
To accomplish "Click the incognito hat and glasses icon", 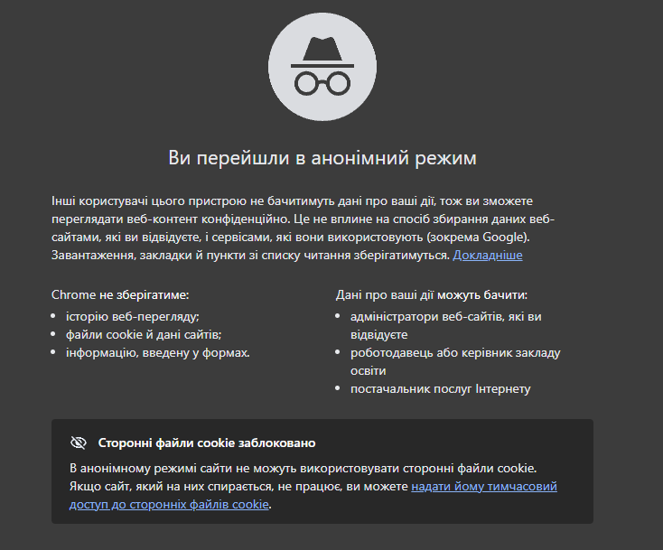I will (x=322, y=69).
